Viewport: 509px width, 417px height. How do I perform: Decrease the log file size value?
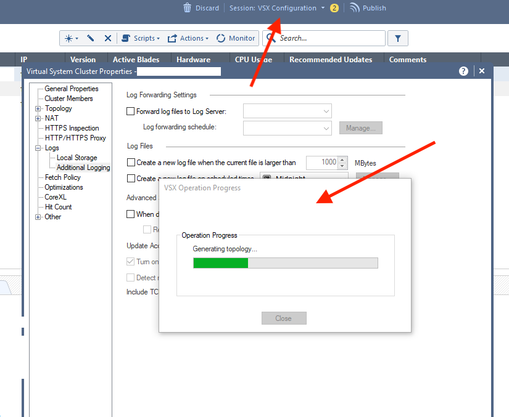(342, 166)
